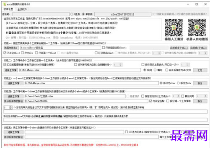The width and height of the screenshot is (215, 148).
Task: Click the 选择文件夹 button in 功能一
Action: pyautogui.click(x=11, y=48)
